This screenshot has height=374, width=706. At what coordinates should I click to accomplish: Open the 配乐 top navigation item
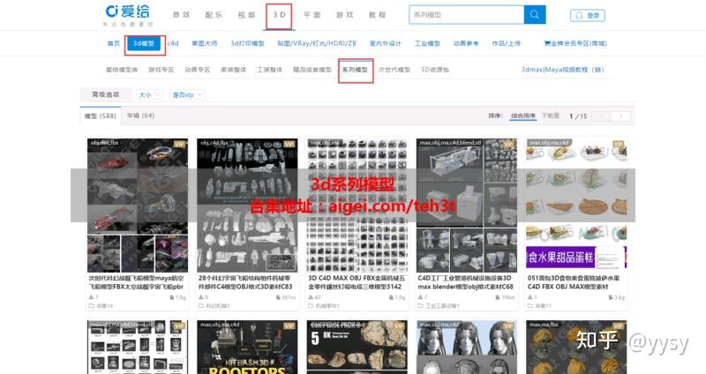[x=214, y=15]
